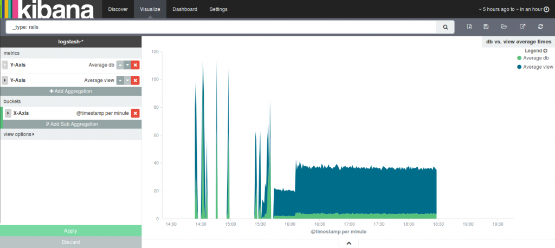Expand the Average db Y-Axis settings
This screenshot has height=248, width=555.
(x=5, y=65)
